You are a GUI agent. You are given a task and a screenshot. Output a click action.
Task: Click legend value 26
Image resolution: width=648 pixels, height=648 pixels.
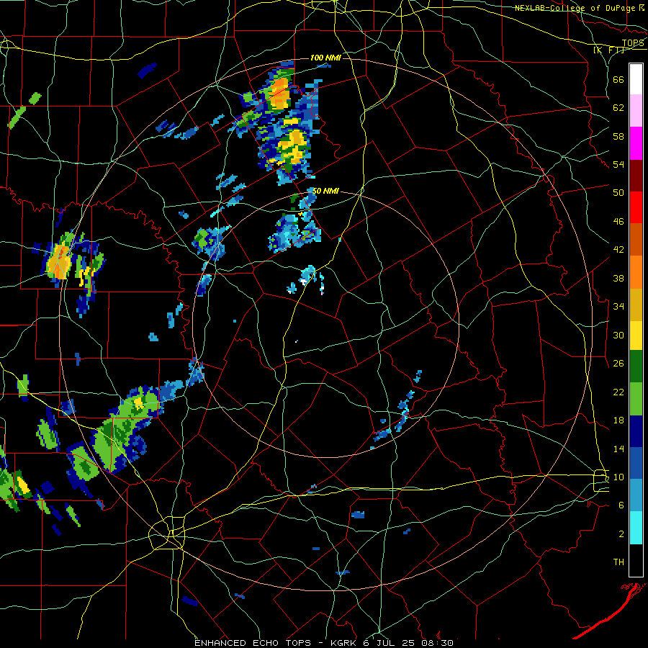click(618, 364)
